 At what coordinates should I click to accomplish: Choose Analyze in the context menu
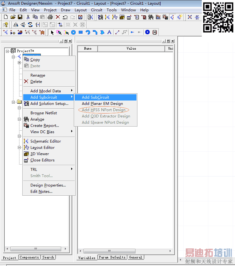[49, 119]
